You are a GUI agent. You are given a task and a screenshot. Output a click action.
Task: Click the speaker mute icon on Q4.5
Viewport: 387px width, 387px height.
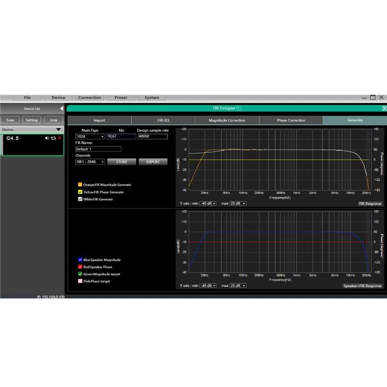pos(47,138)
